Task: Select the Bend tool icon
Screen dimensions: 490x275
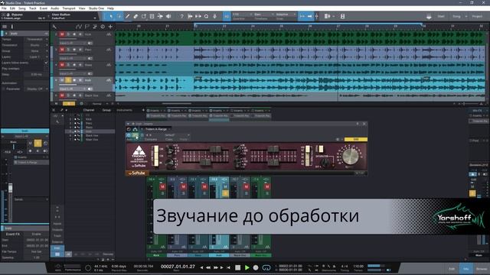Action: point(160,16)
